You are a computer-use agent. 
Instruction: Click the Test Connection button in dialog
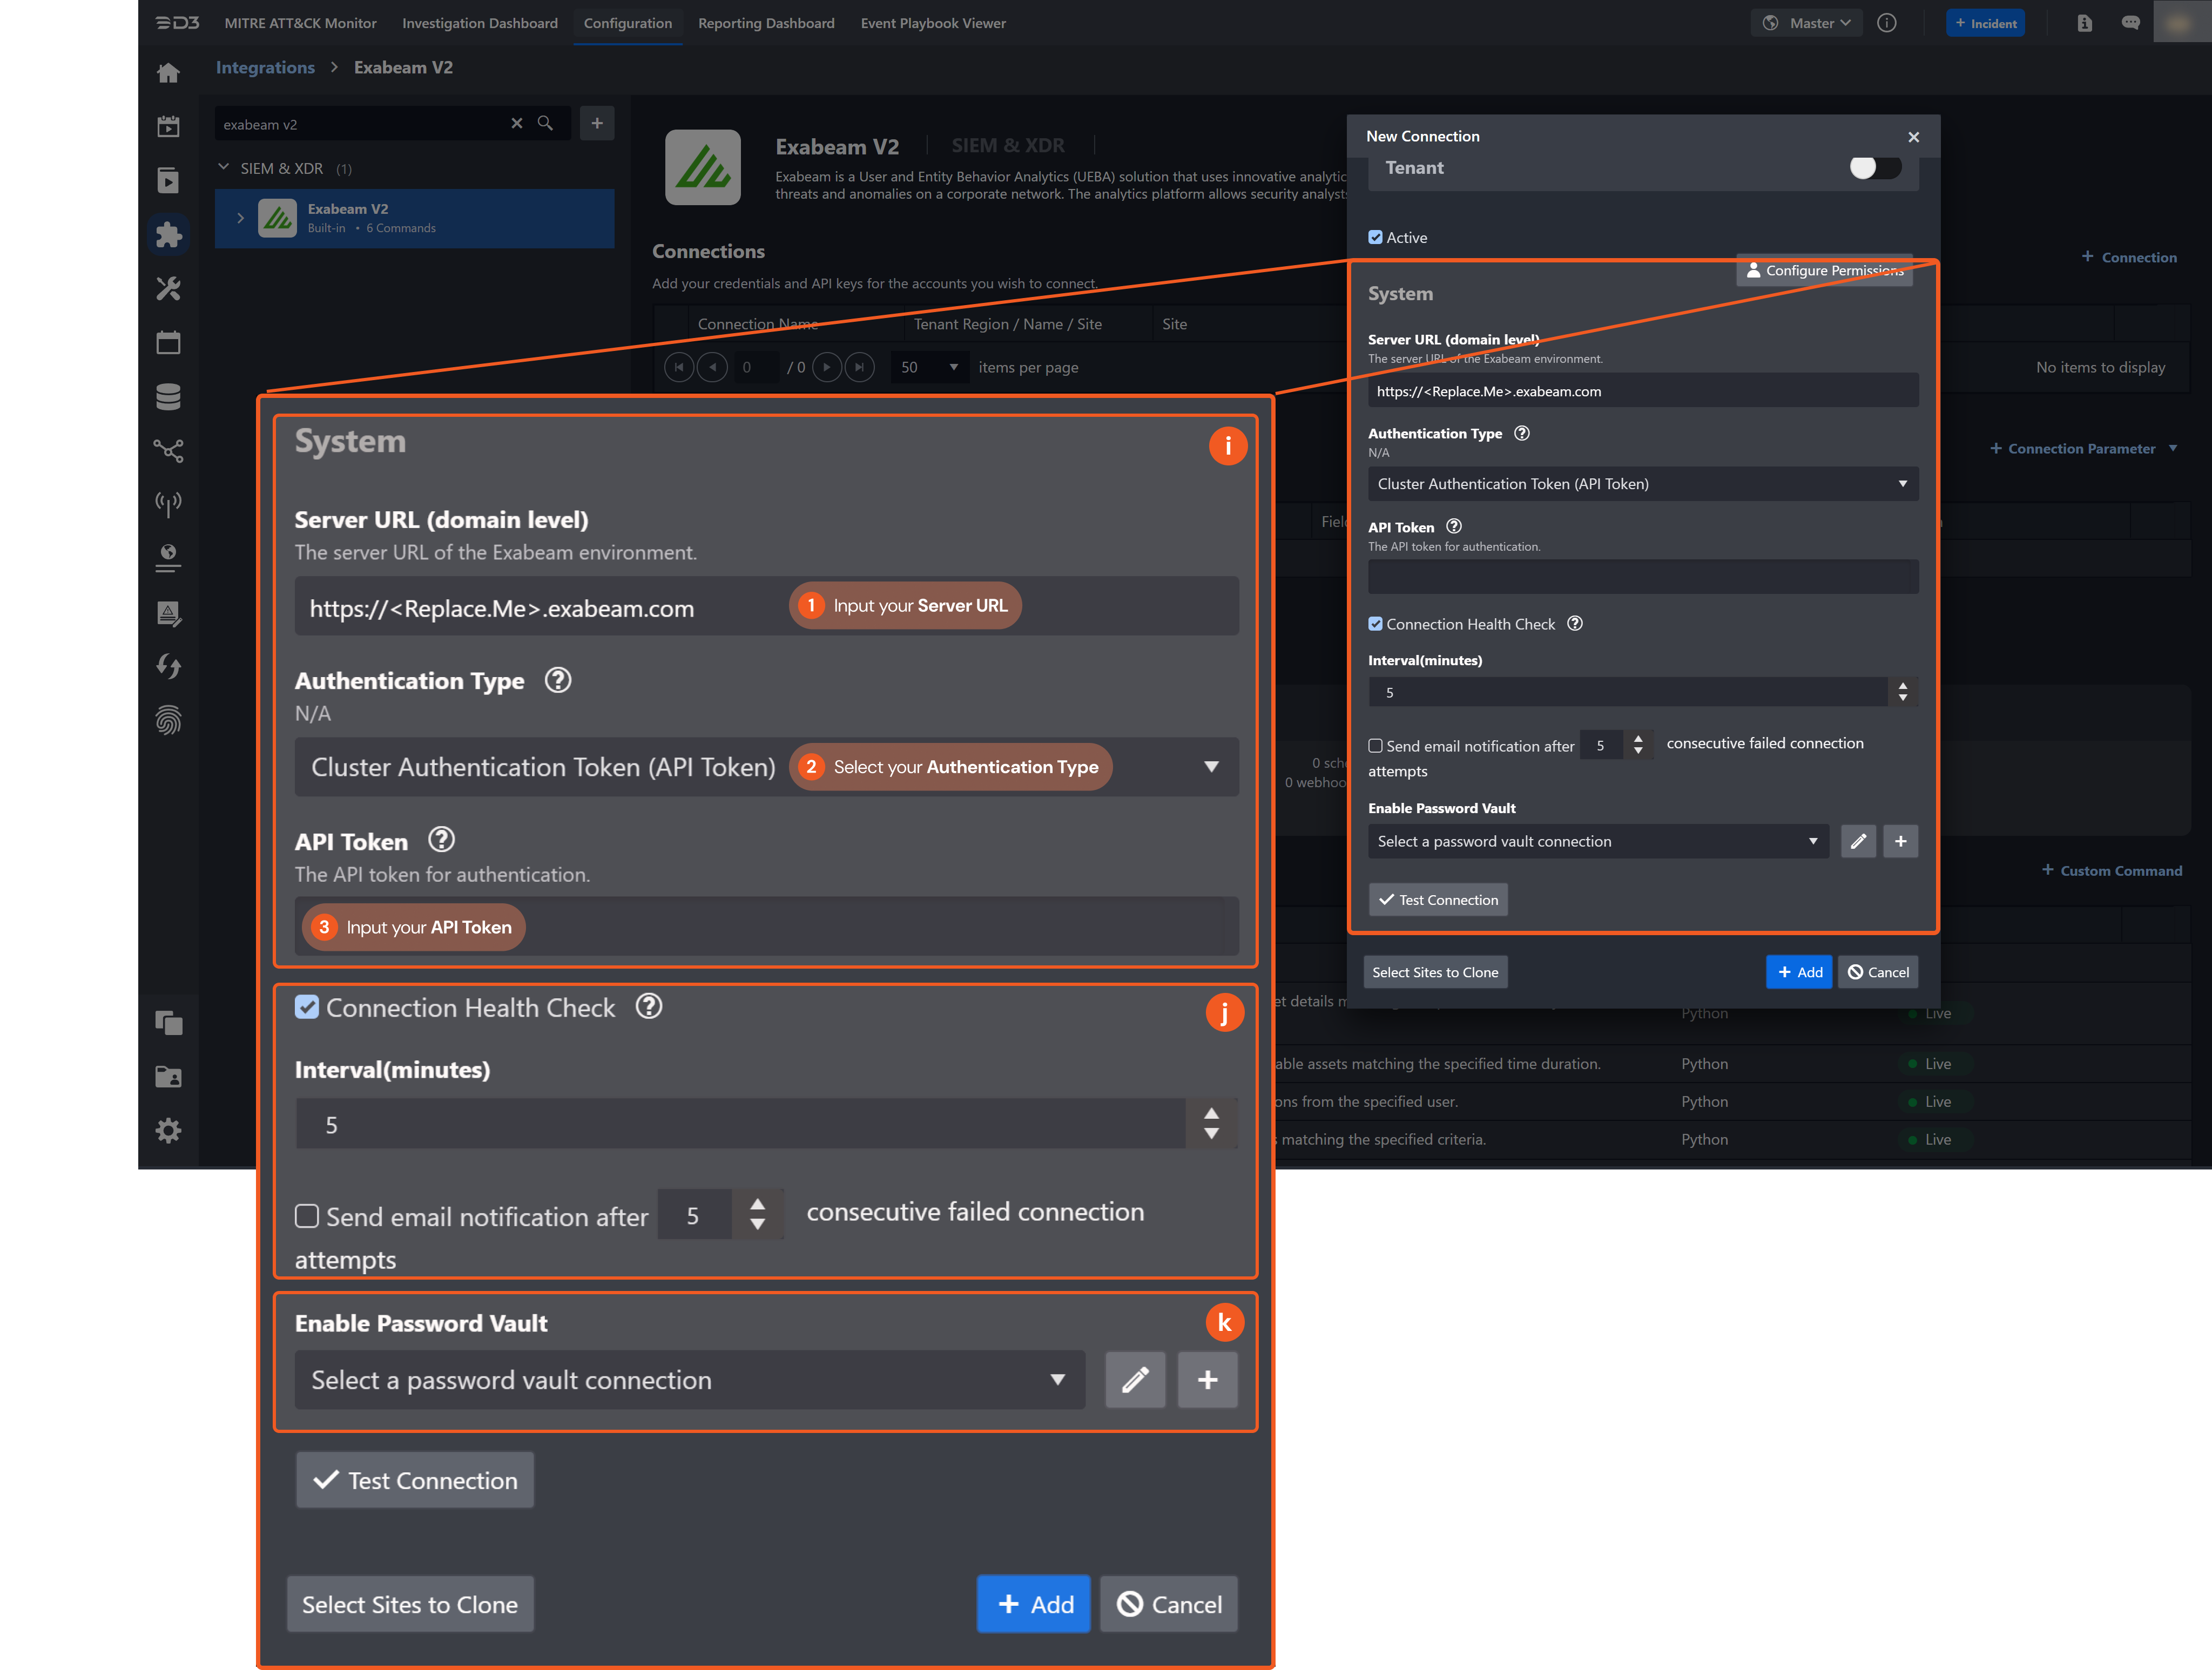(1437, 900)
